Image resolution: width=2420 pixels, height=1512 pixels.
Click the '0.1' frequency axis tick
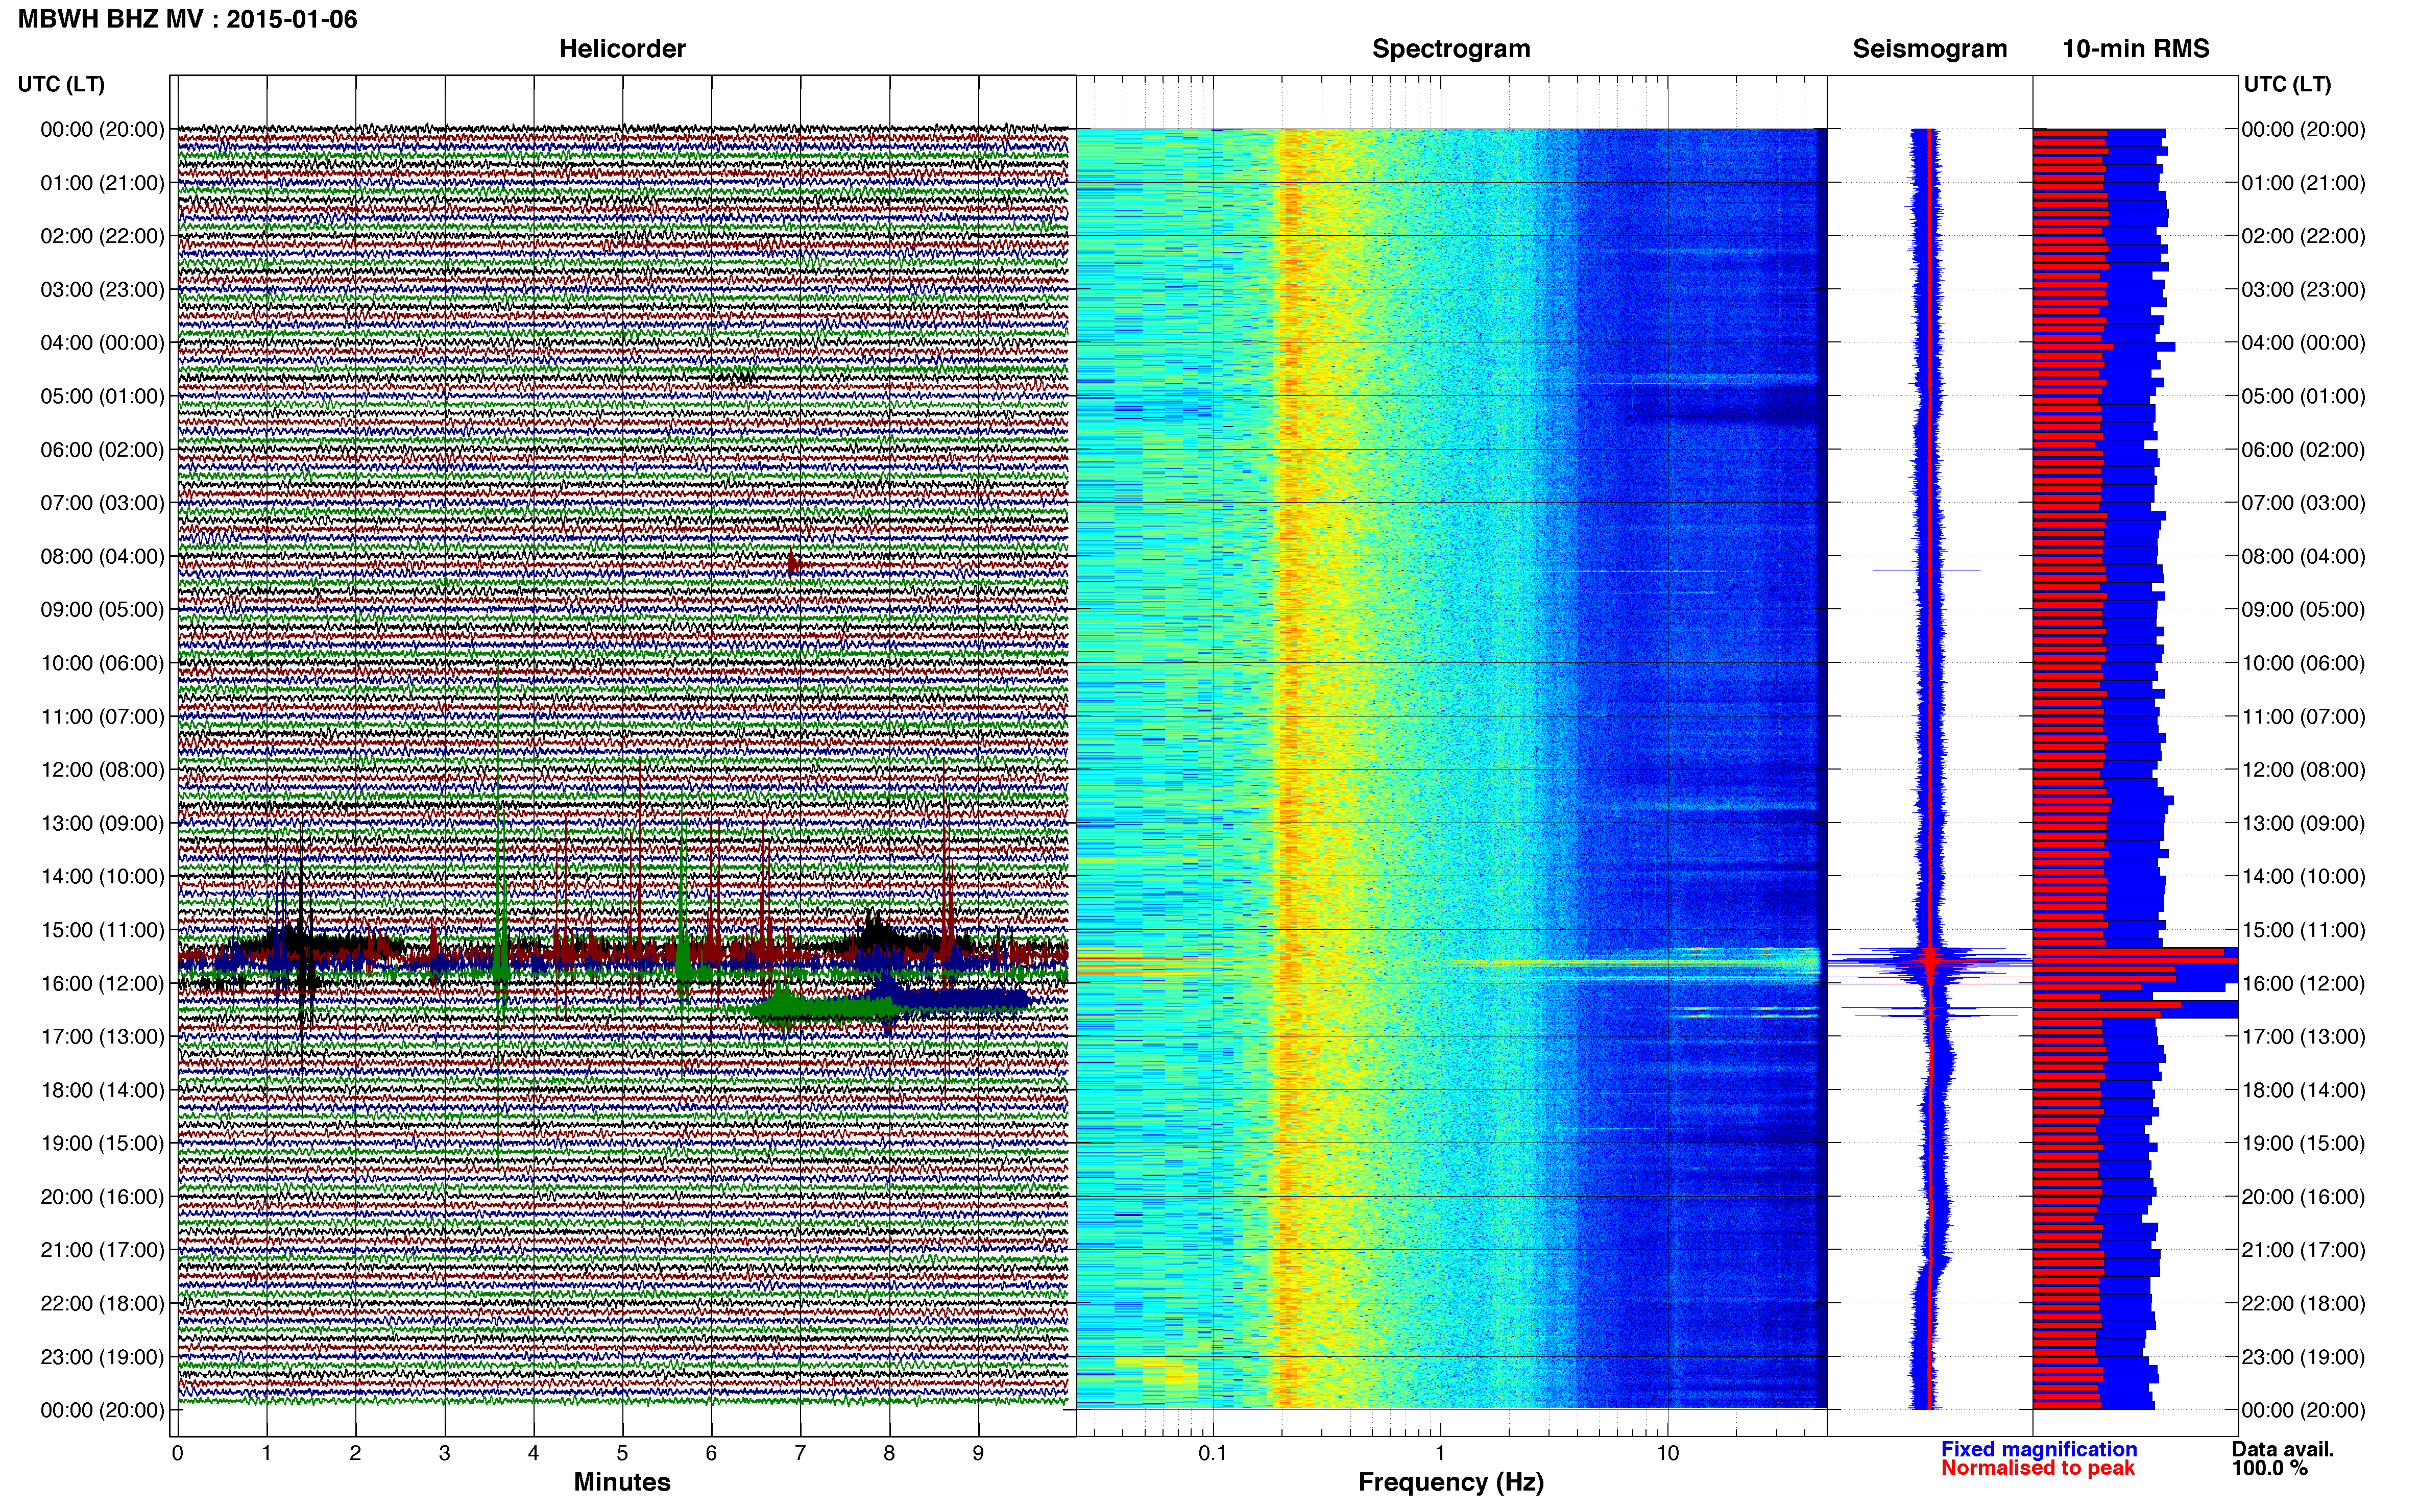pyautogui.click(x=1213, y=1453)
